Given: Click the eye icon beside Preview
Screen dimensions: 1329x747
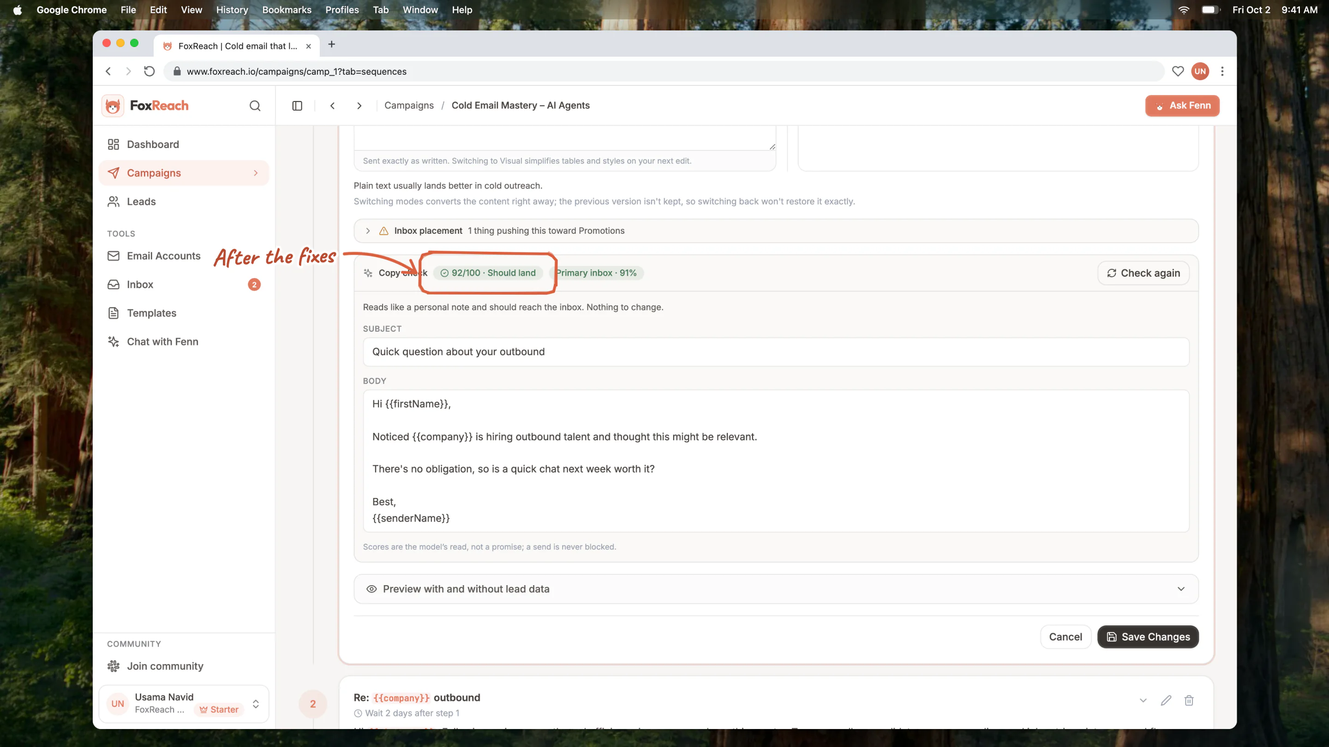Looking at the screenshot, I should (371, 589).
